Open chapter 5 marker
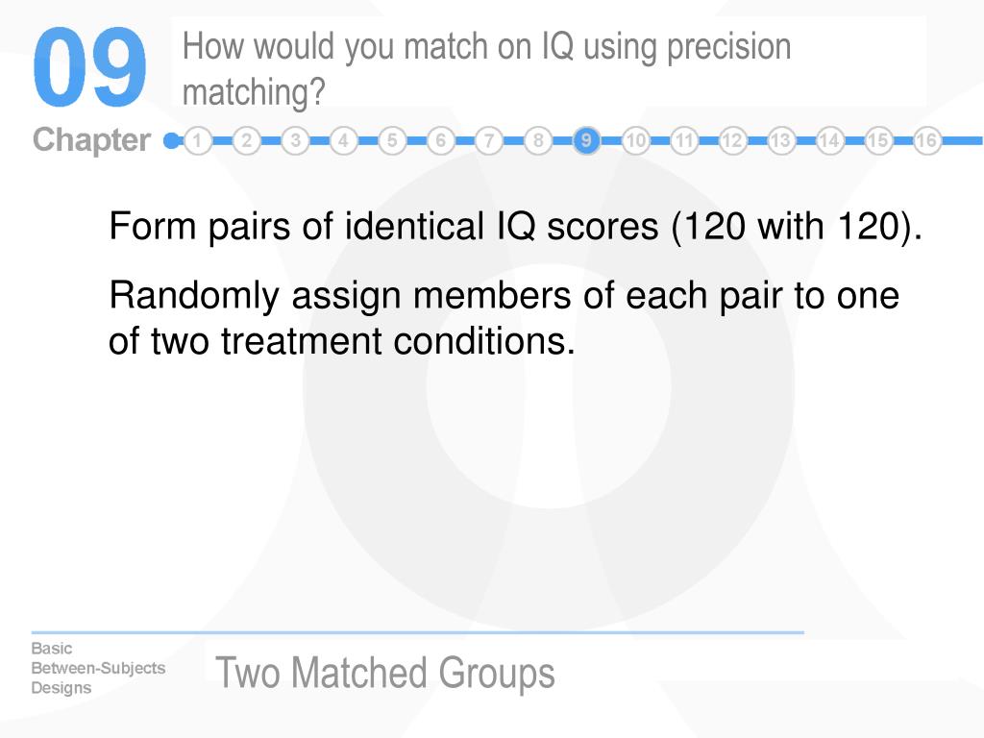Screen dimensions: 984x738 (x=392, y=140)
